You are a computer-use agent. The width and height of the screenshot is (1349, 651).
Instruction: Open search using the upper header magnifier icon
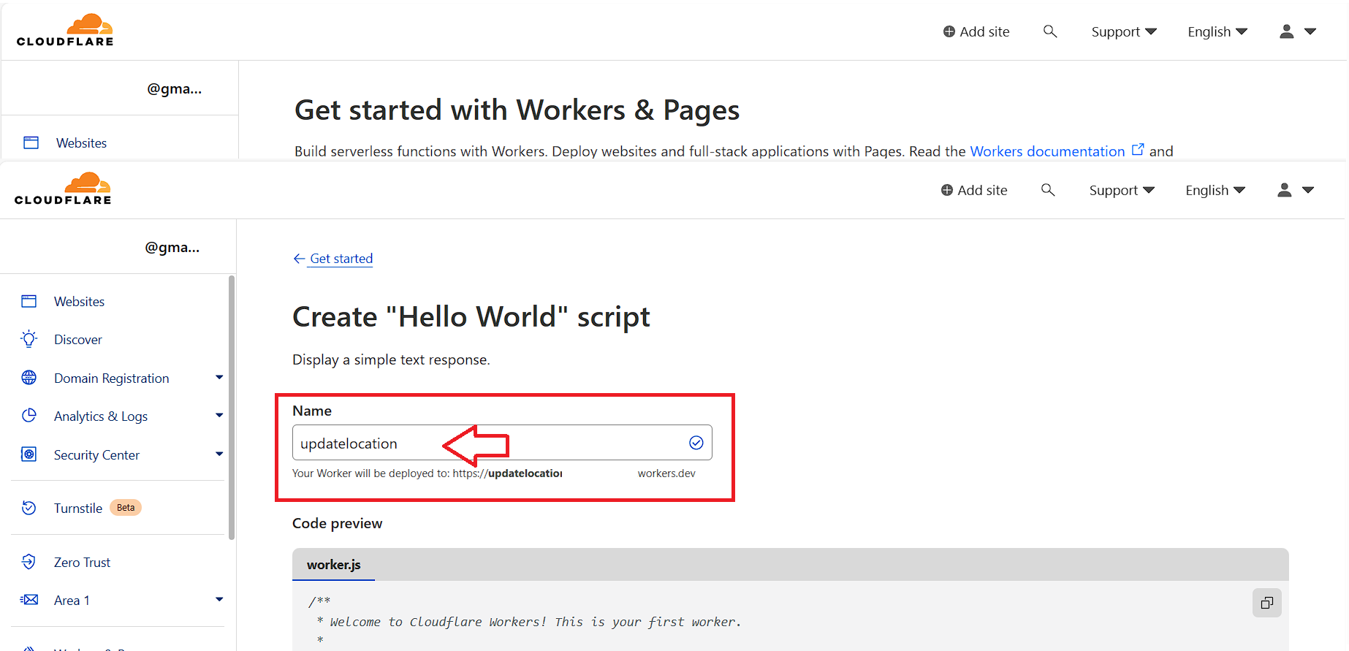point(1050,31)
